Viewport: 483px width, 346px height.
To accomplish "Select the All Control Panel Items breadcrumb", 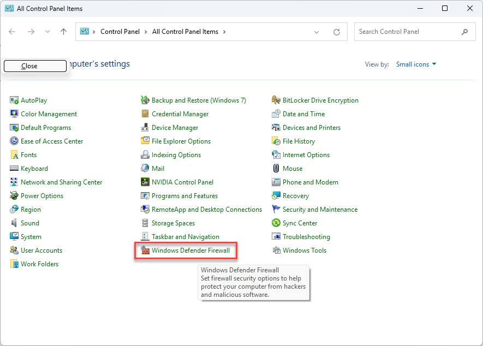I will pyautogui.click(x=185, y=32).
